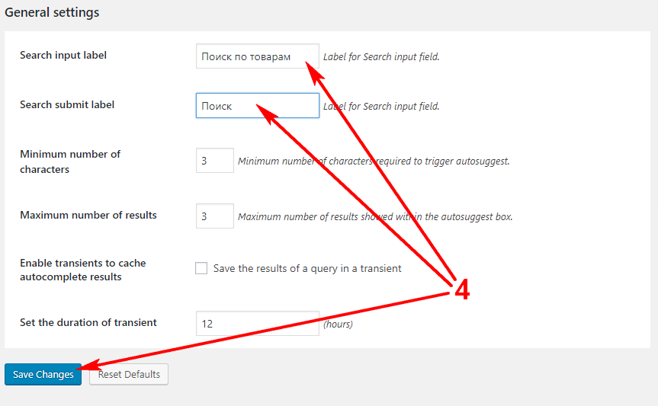The image size is (658, 406).
Task: Click the red number 4 annotation
Action: click(x=462, y=289)
